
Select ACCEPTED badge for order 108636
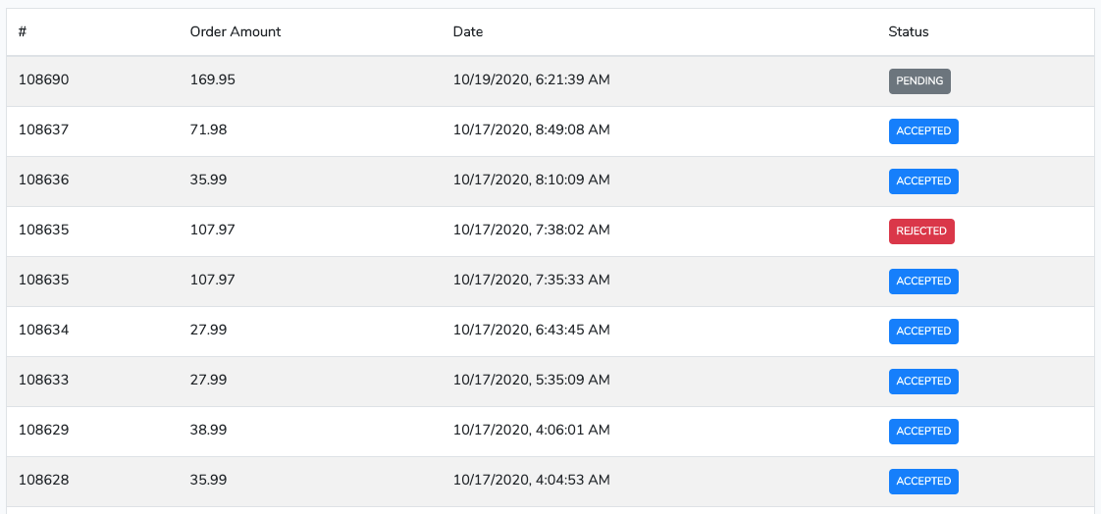(923, 181)
